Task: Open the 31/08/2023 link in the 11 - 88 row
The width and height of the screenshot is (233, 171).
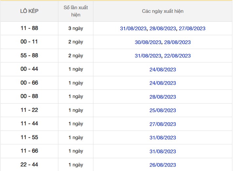Action: point(133,29)
